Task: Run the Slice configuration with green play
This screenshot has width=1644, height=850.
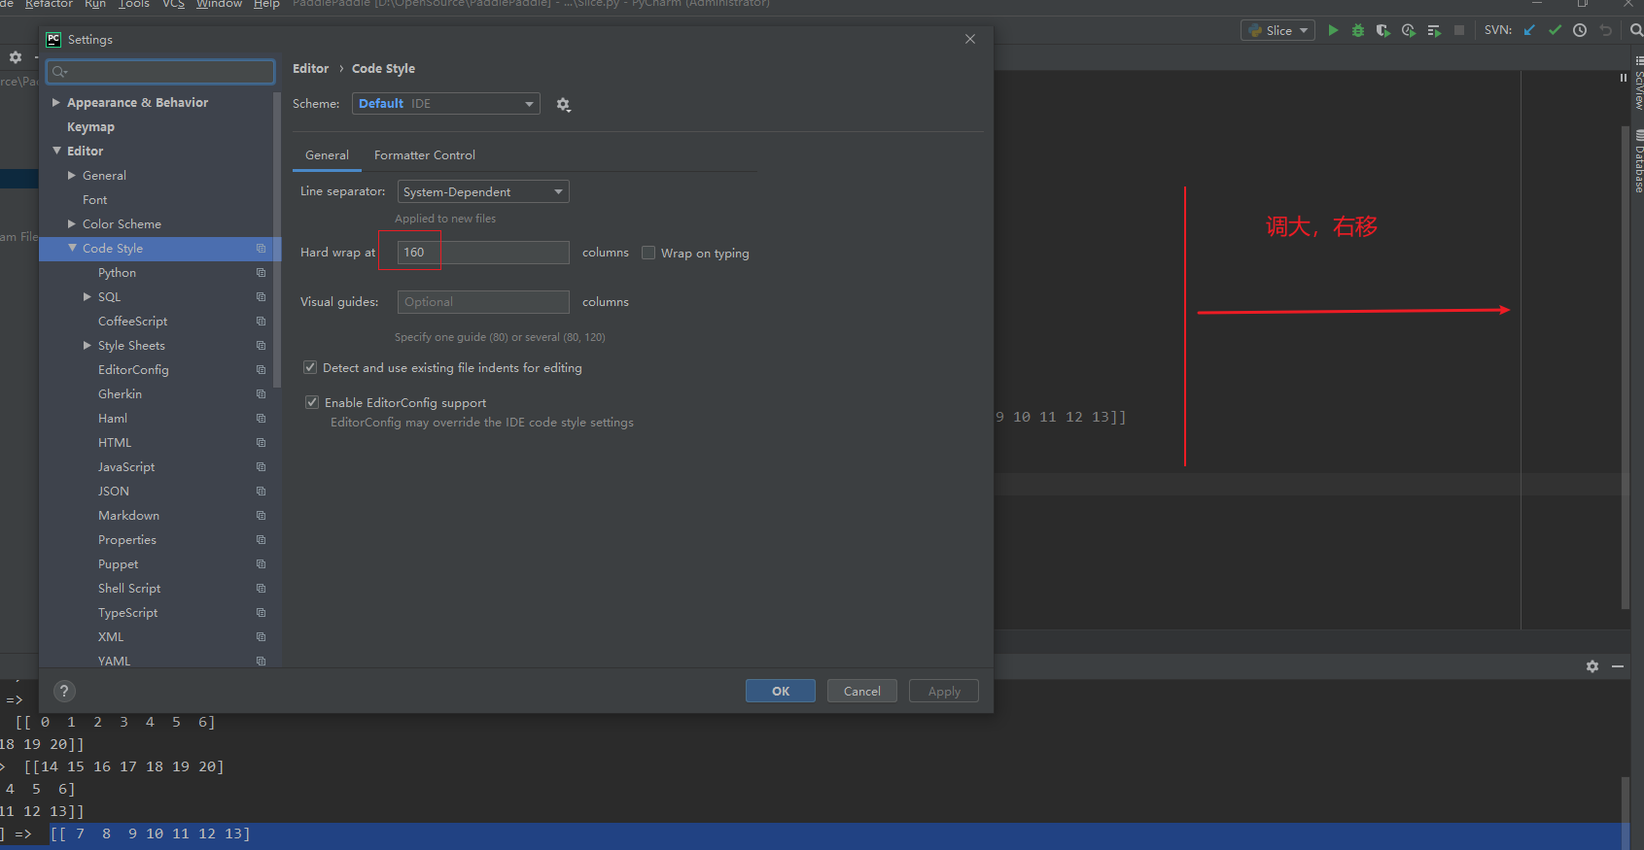Action: coord(1333,30)
